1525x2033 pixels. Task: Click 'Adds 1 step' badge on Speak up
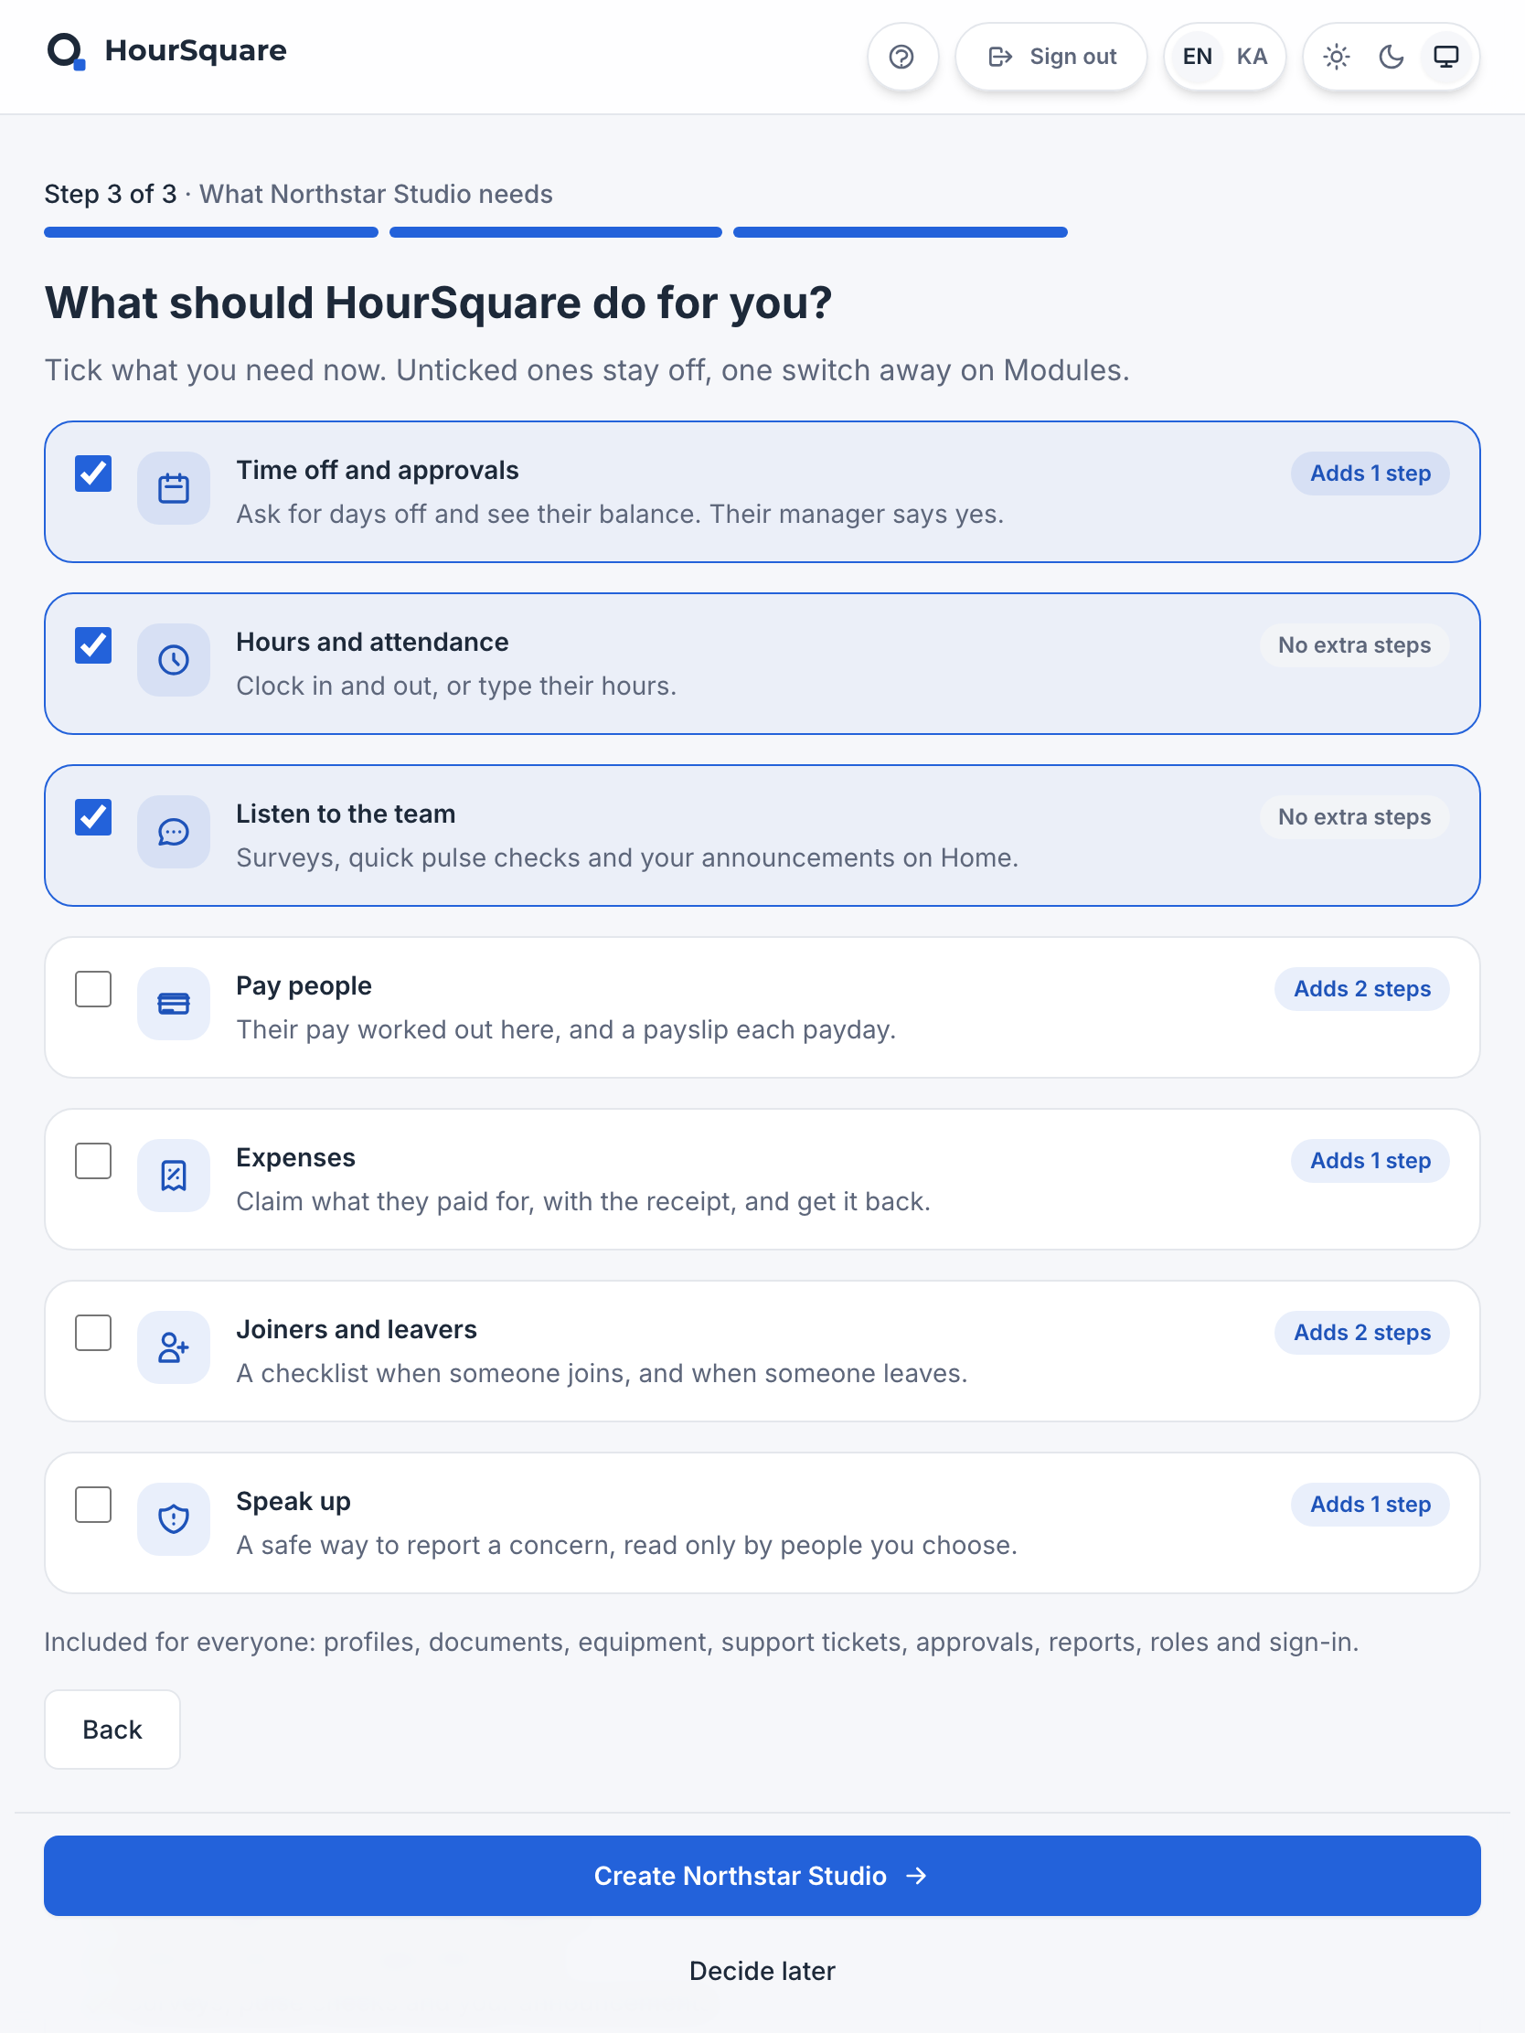tap(1370, 1505)
